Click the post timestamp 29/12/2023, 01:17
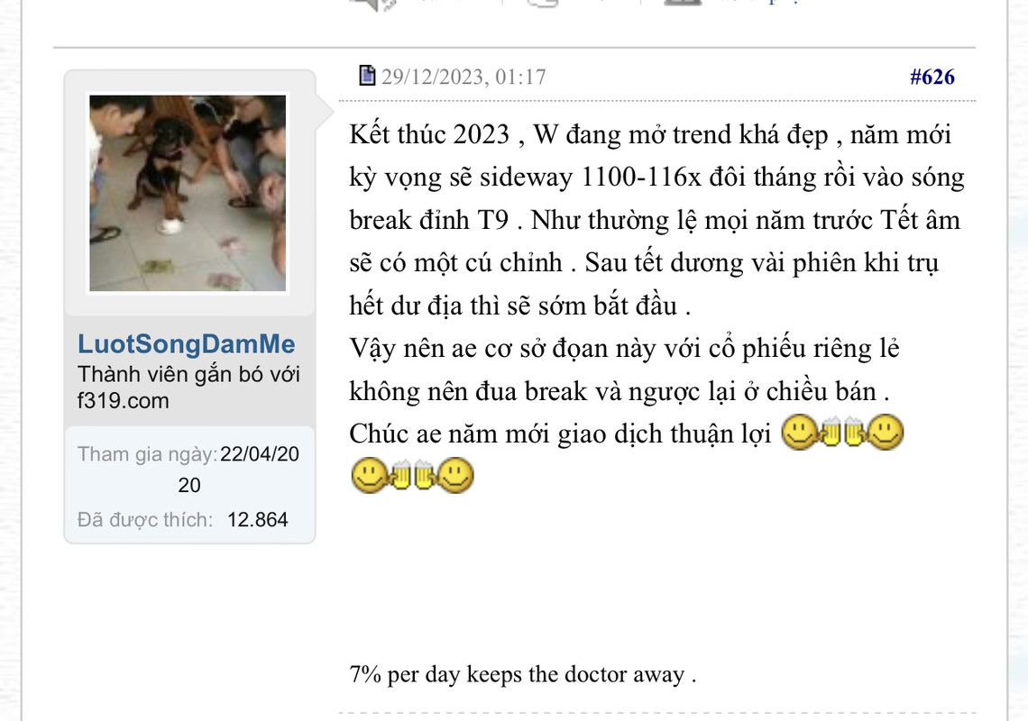This screenshot has height=721, width=1028. pos(464,77)
